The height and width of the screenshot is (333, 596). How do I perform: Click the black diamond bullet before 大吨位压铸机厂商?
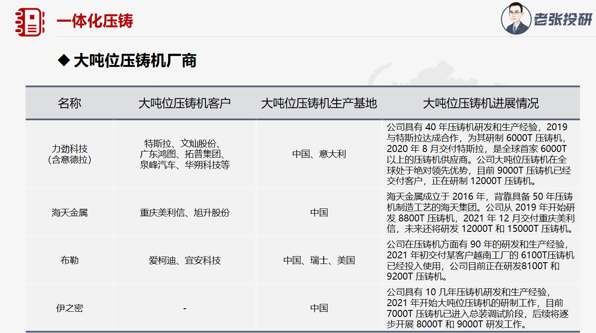(64, 60)
